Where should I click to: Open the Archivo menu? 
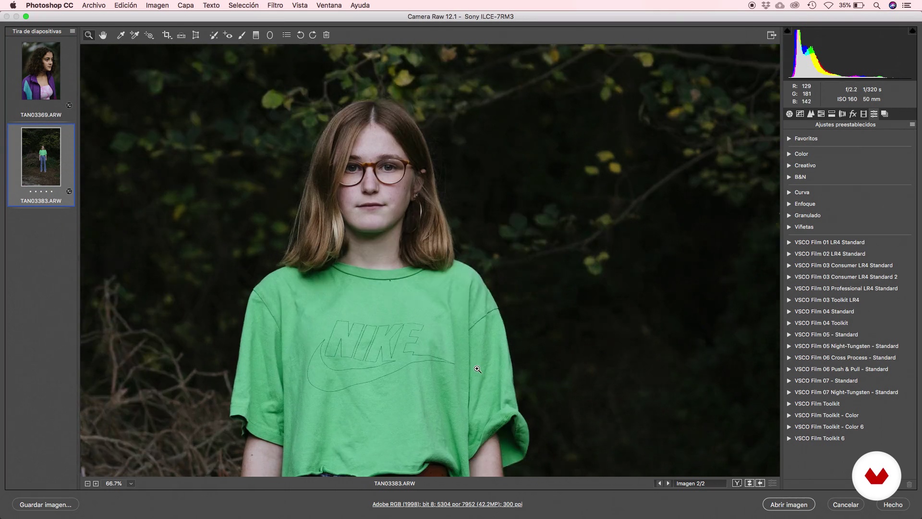click(94, 5)
